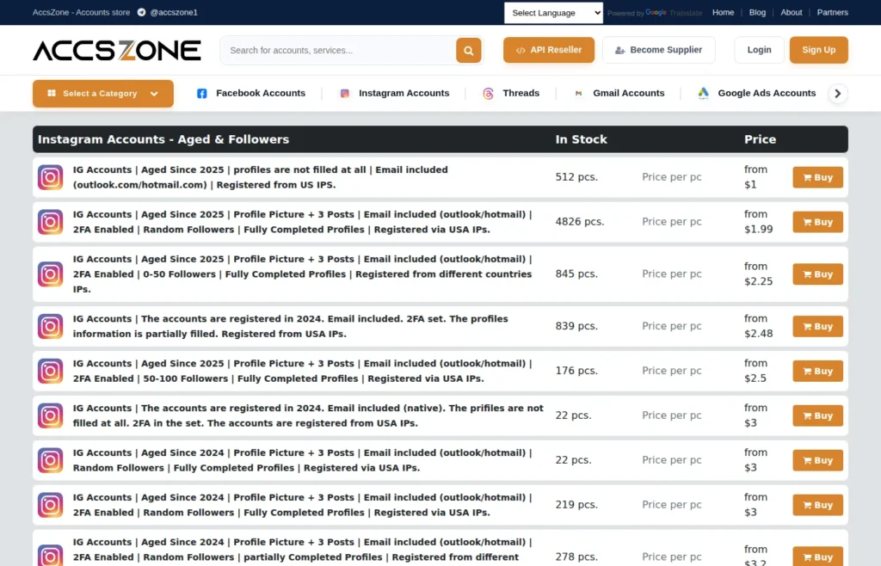Click the orange search magnifier button
Screen dimensions: 881x566
coord(468,51)
